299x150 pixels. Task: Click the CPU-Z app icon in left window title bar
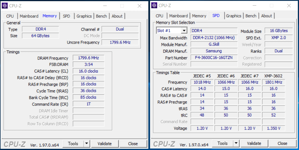click(x=5, y=6)
